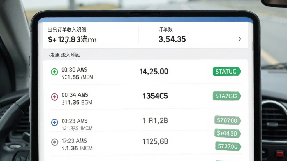Click the gray circle icon for 17:23 row

point(55,142)
